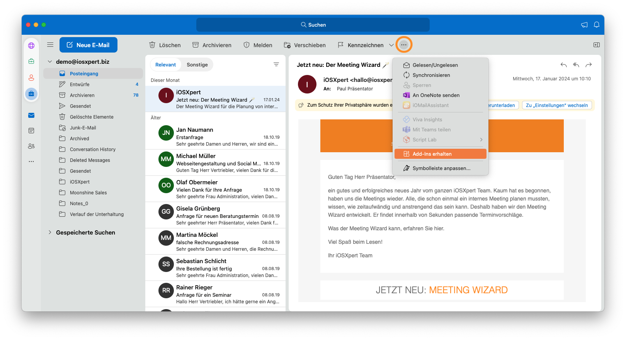Click the three-dot more options button

[404, 45]
